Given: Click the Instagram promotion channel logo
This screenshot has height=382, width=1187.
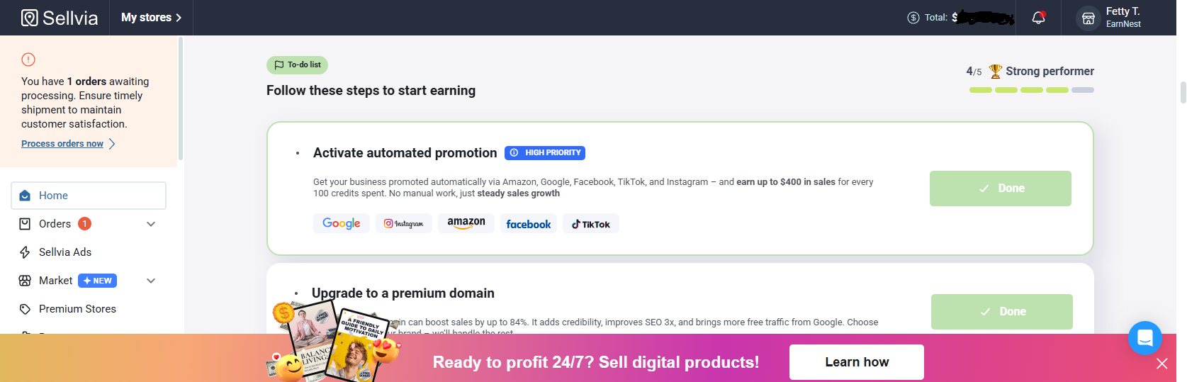Looking at the screenshot, I should click(x=404, y=223).
